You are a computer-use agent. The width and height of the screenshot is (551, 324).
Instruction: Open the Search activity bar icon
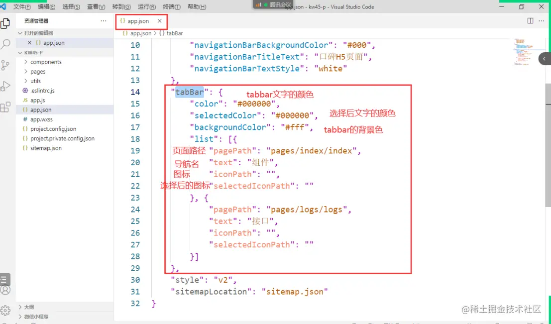point(5,44)
